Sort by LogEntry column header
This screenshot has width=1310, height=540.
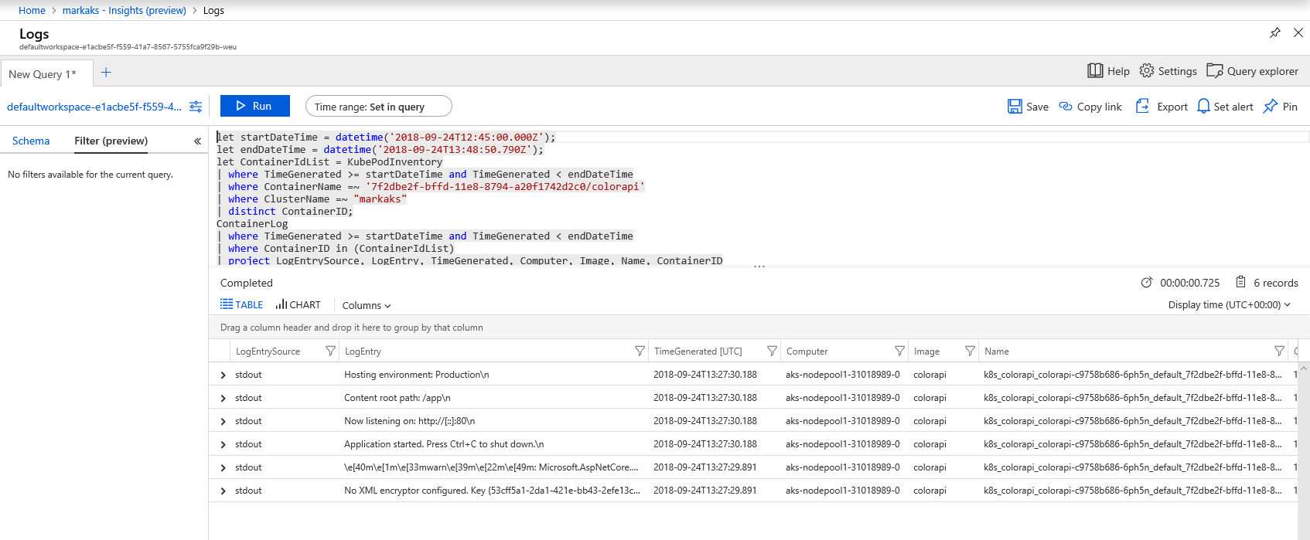363,351
